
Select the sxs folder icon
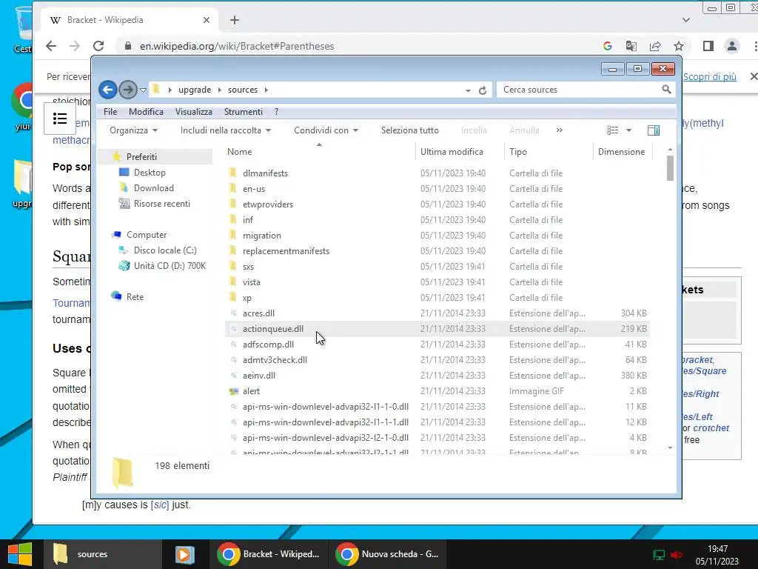(x=233, y=266)
